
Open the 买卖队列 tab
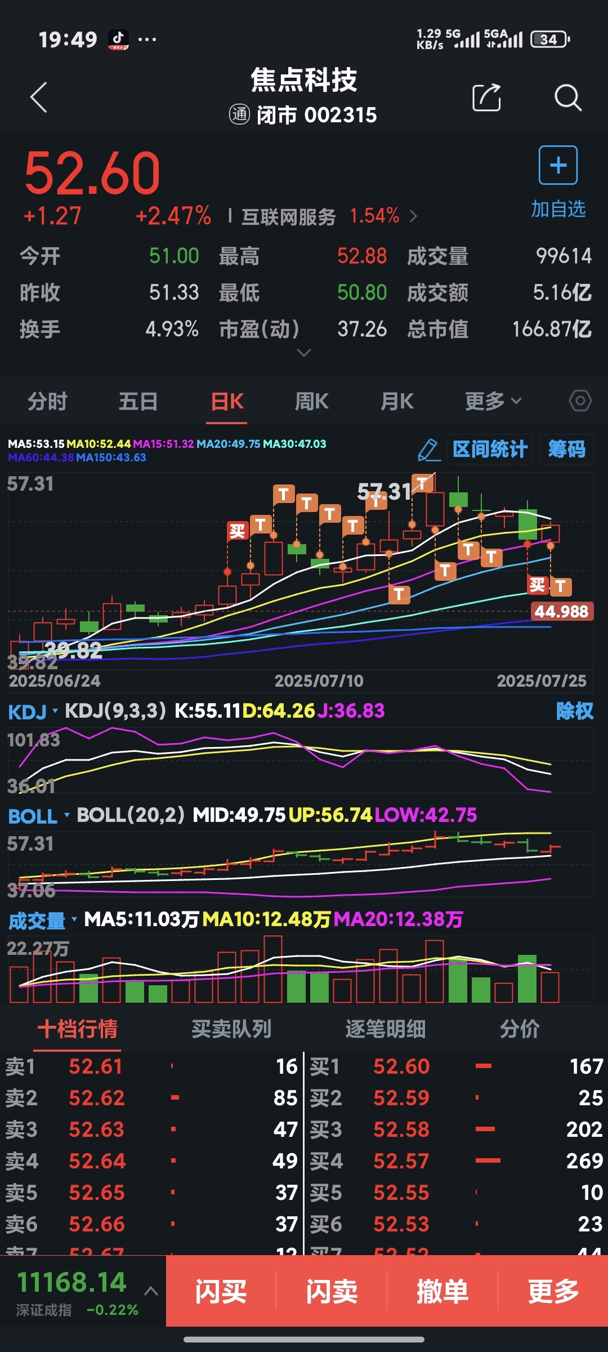[x=231, y=1029]
